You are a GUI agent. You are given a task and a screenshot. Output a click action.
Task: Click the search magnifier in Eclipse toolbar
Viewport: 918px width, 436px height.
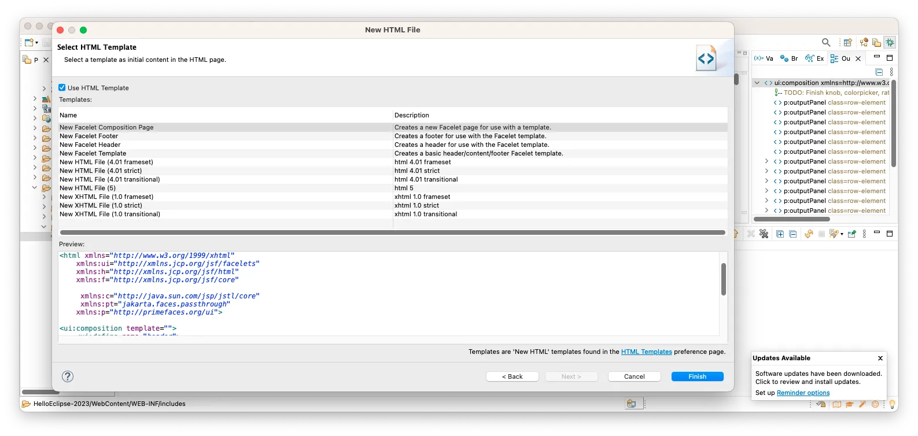pos(826,42)
